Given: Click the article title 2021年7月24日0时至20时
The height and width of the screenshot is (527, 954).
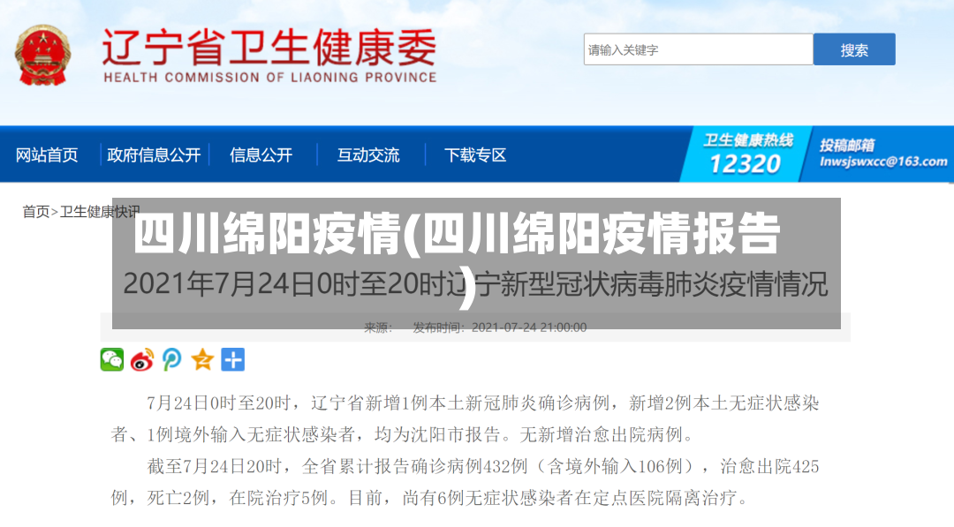Looking at the screenshot, I should click(x=475, y=284).
